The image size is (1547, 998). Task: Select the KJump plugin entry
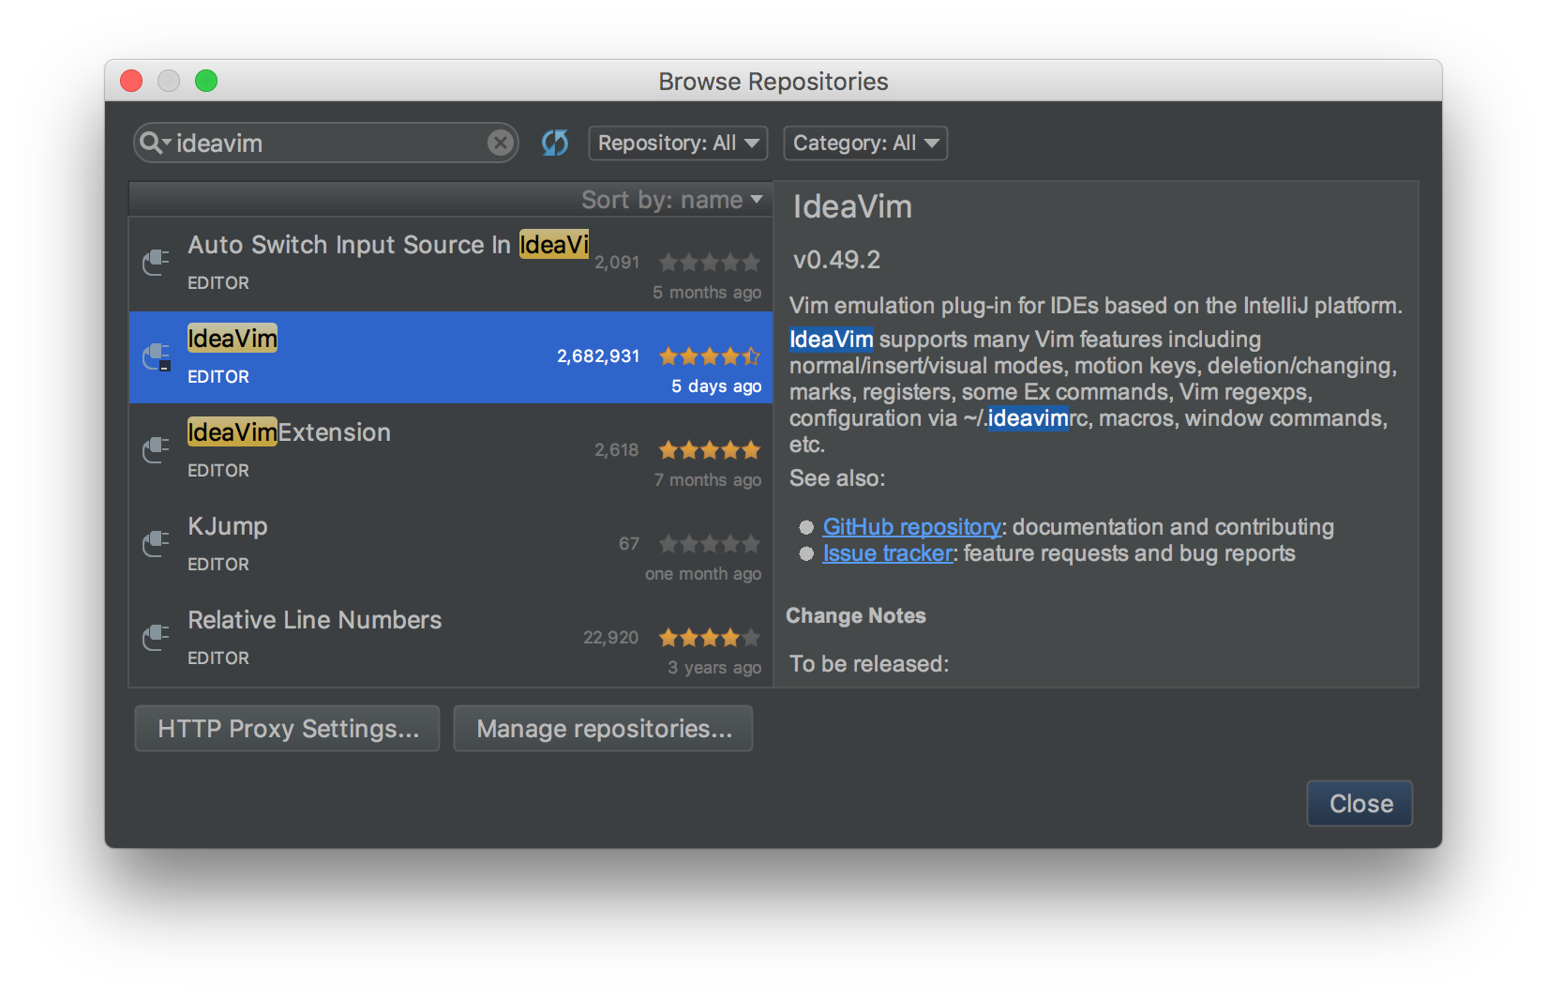tap(450, 544)
